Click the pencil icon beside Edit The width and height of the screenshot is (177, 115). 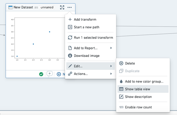[x=70, y=66]
